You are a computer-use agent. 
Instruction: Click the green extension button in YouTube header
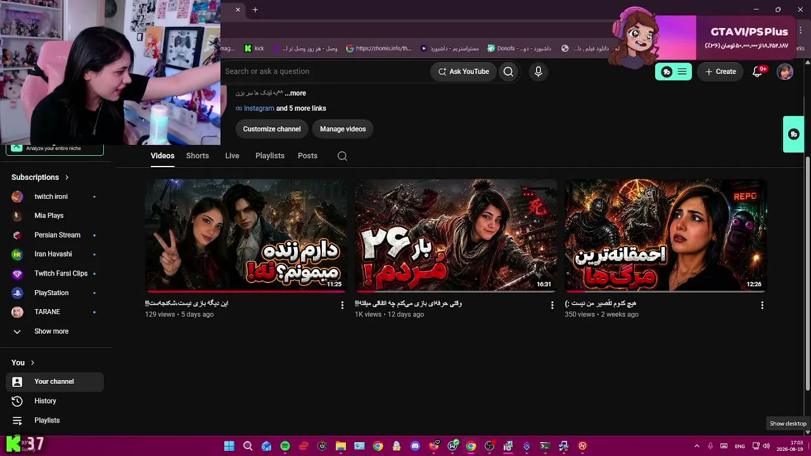click(673, 72)
